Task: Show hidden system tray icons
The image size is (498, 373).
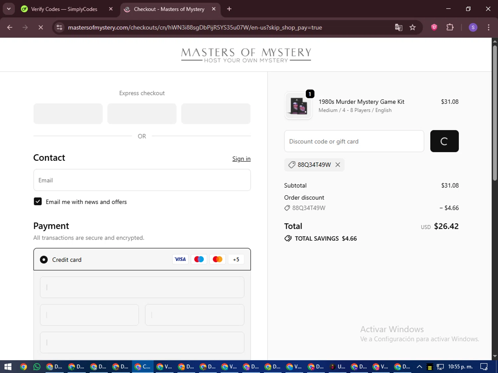Action: pyautogui.click(x=419, y=367)
